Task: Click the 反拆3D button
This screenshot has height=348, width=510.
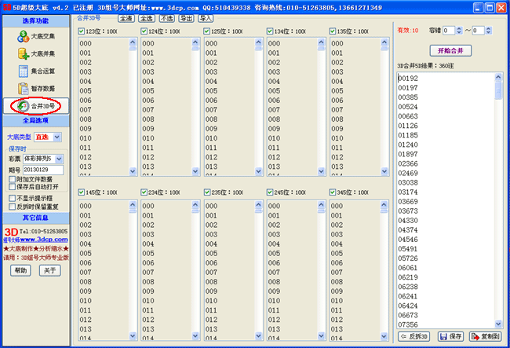Action: point(415,336)
